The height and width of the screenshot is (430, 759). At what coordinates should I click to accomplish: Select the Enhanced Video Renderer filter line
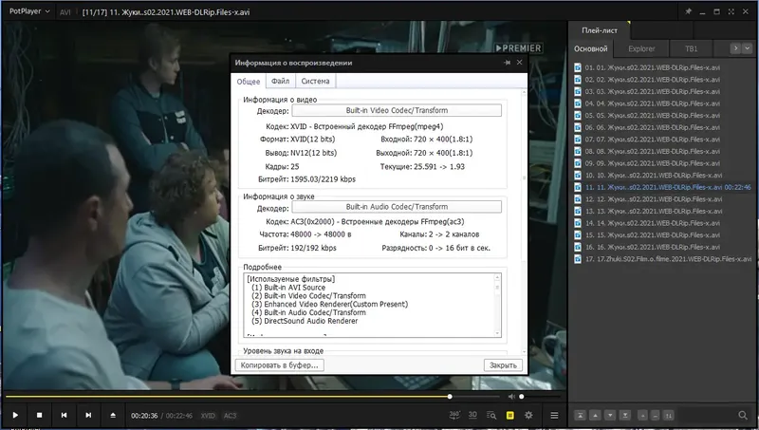click(329, 304)
